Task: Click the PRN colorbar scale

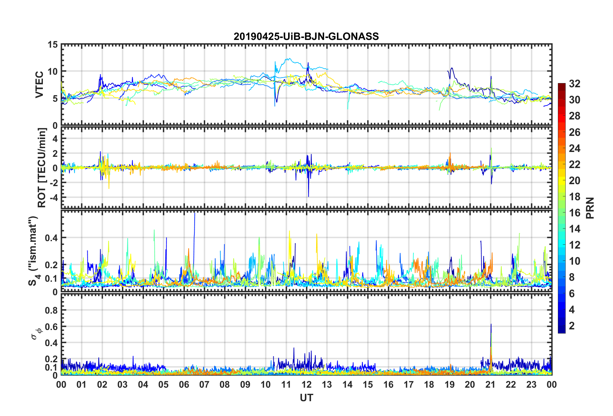Action: coord(562,208)
